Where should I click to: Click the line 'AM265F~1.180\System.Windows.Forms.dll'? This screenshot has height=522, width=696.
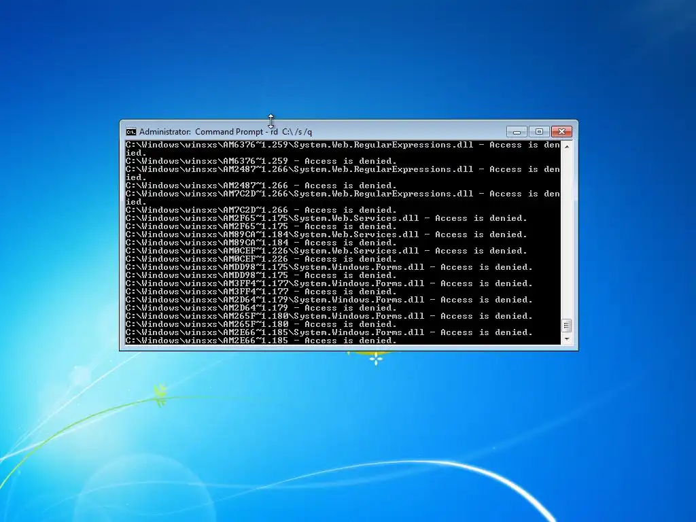[329, 316]
